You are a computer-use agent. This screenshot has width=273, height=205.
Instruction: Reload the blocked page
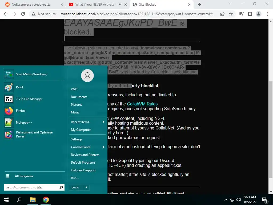tap(23, 14)
